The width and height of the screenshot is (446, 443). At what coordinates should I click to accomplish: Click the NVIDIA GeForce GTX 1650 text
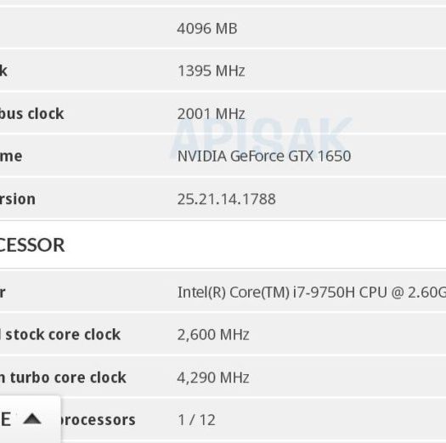[264, 156]
